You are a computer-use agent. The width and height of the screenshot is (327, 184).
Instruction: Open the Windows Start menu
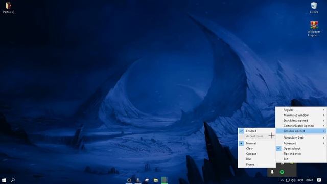(4, 180)
